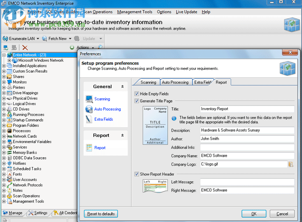This screenshot has width=302, height=222.
Task: Click the Scanning monitor icon in General panel
Action: [89, 99]
